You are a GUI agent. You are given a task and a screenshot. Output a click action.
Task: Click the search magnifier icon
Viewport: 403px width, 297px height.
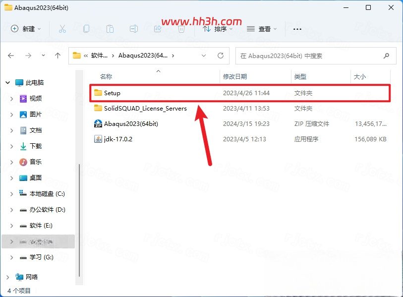(386, 56)
